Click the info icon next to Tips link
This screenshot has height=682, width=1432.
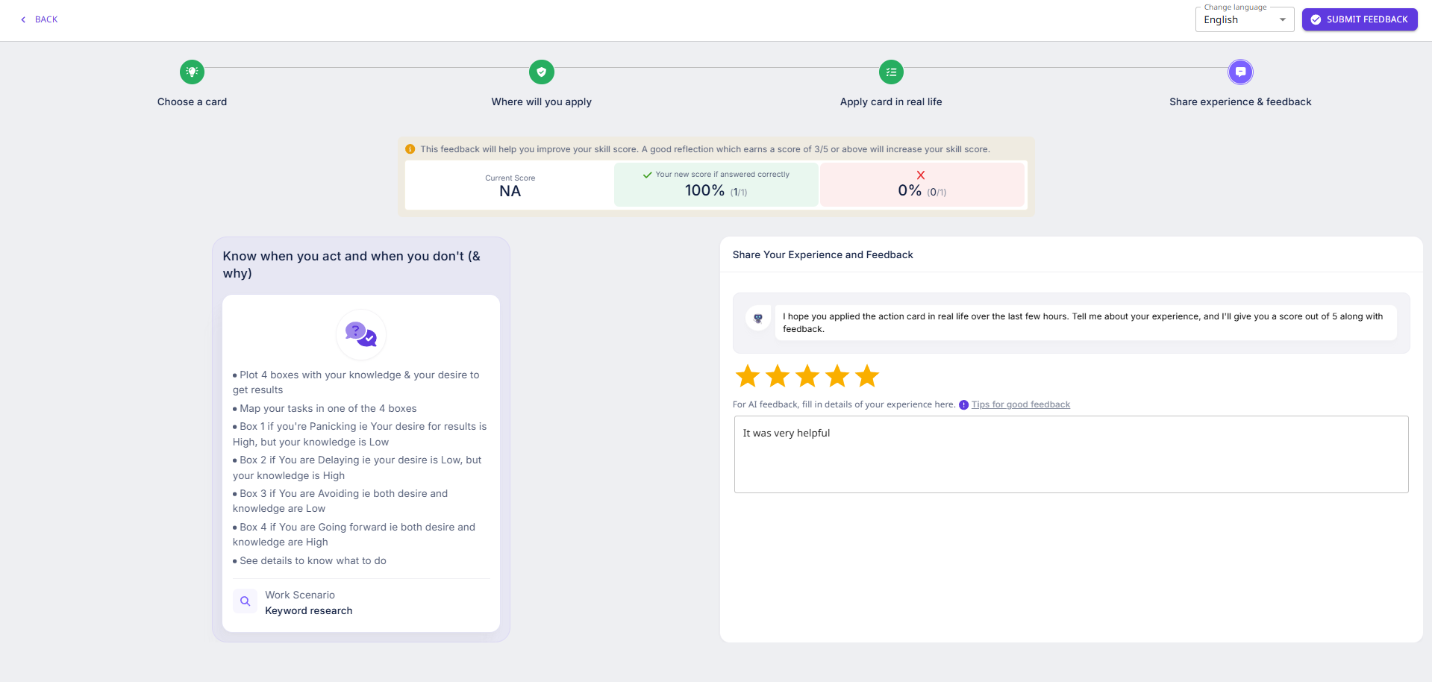(x=963, y=405)
